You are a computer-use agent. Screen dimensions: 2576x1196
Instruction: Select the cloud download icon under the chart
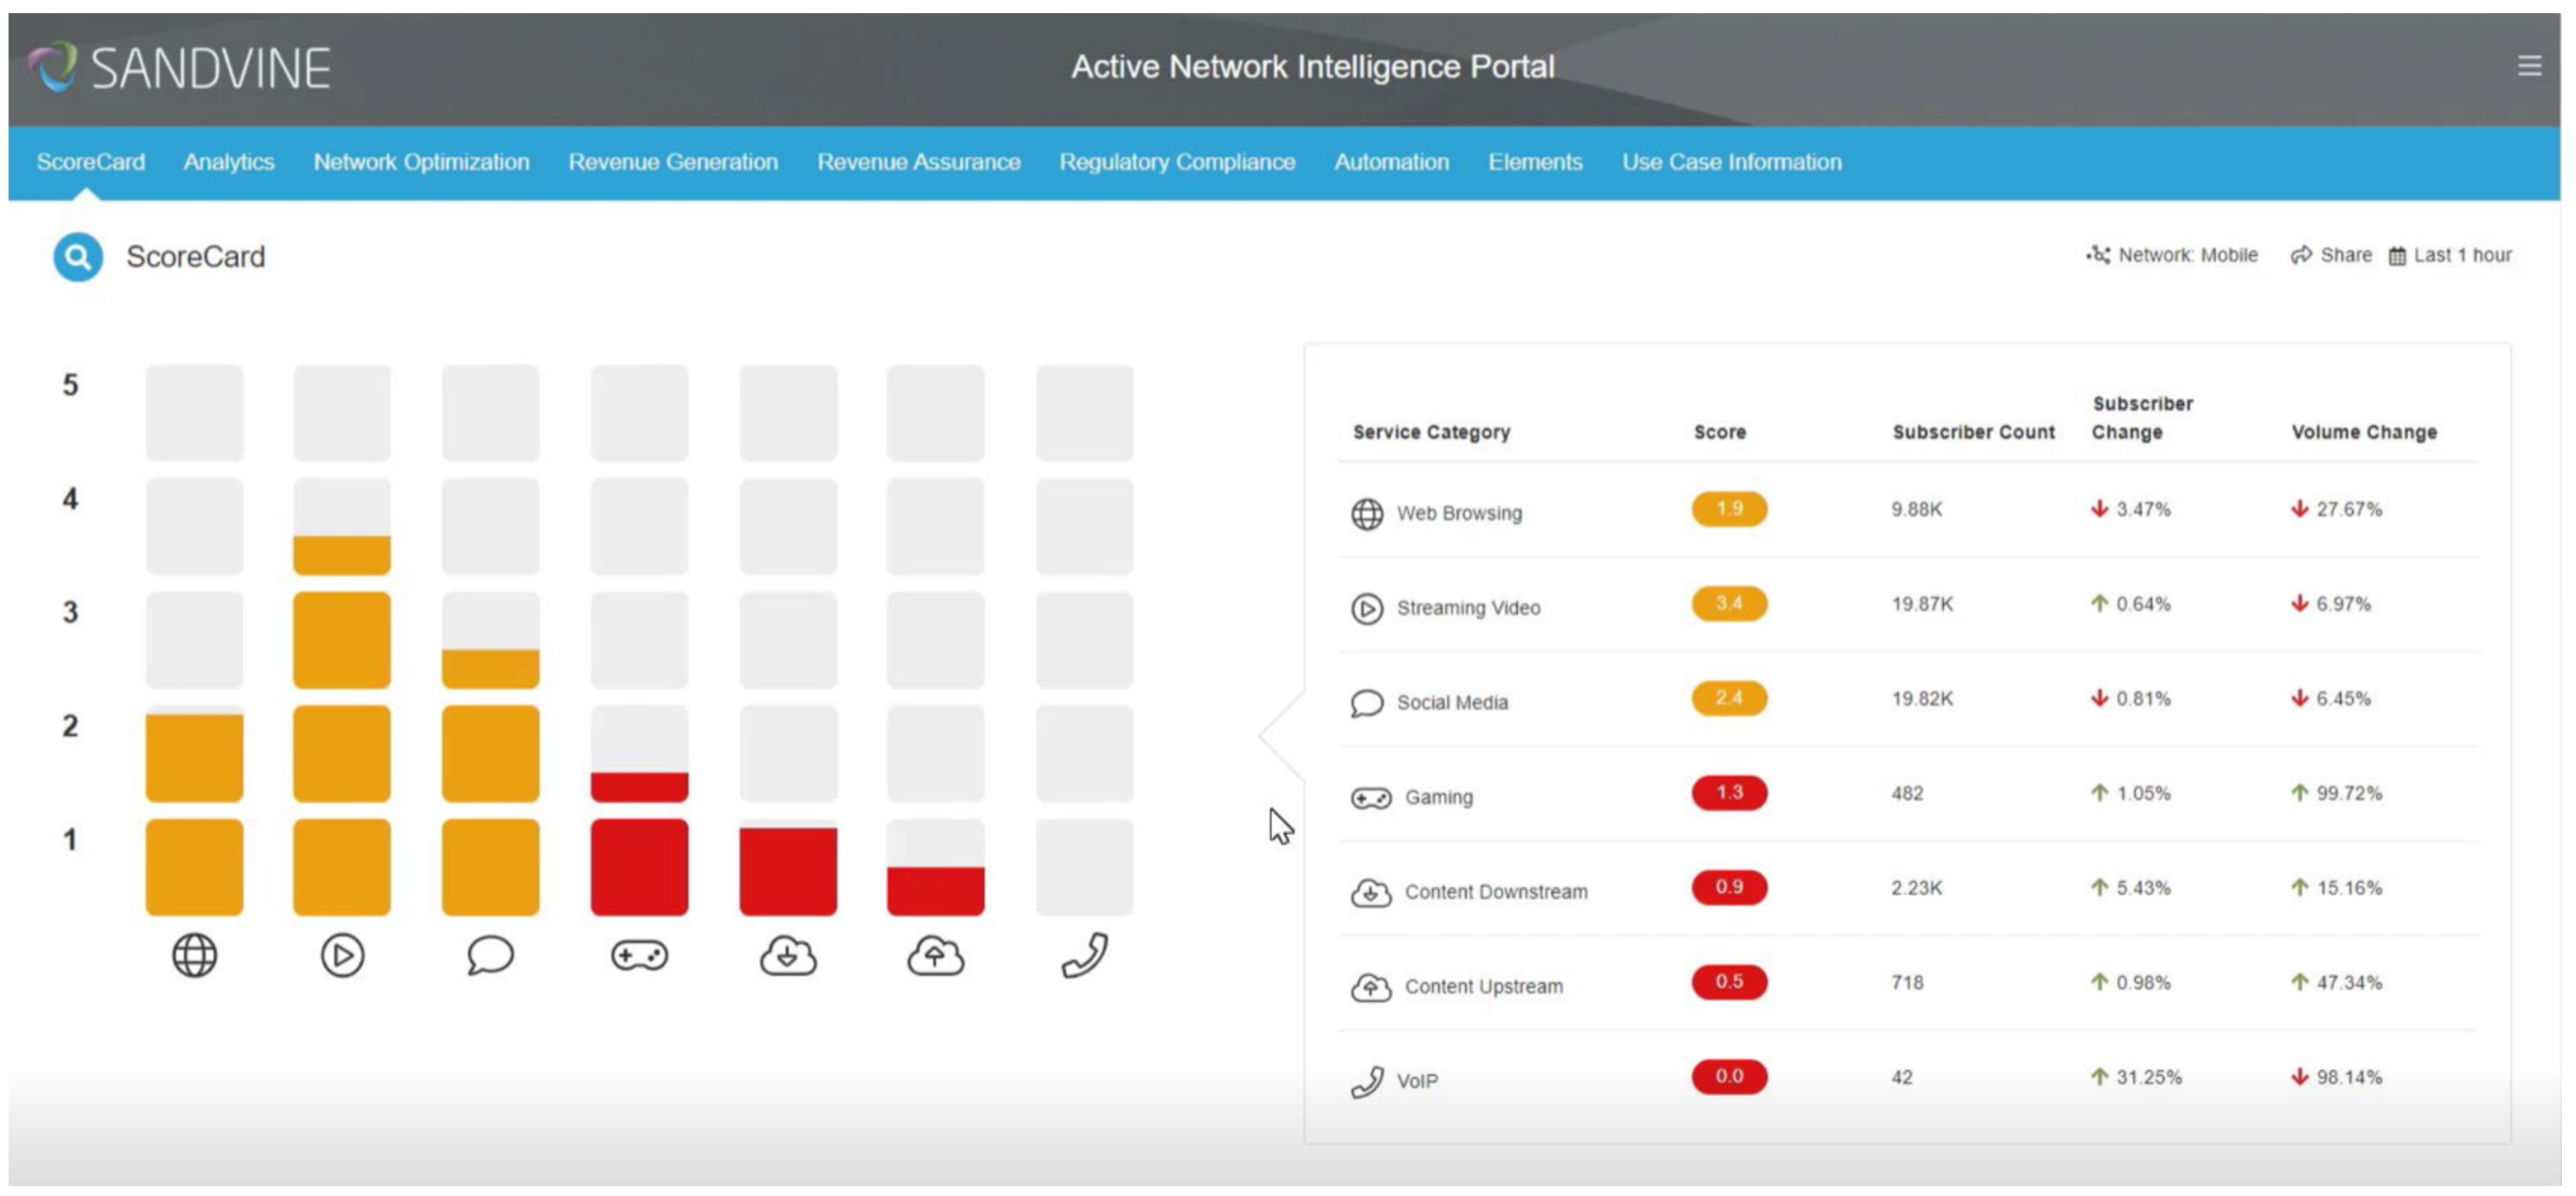click(788, 955)
